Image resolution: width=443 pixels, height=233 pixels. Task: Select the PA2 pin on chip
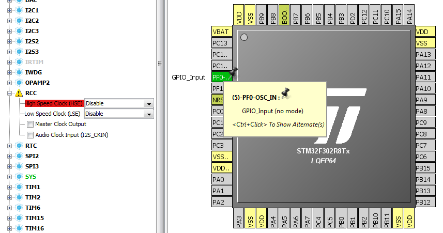(222, 202)
